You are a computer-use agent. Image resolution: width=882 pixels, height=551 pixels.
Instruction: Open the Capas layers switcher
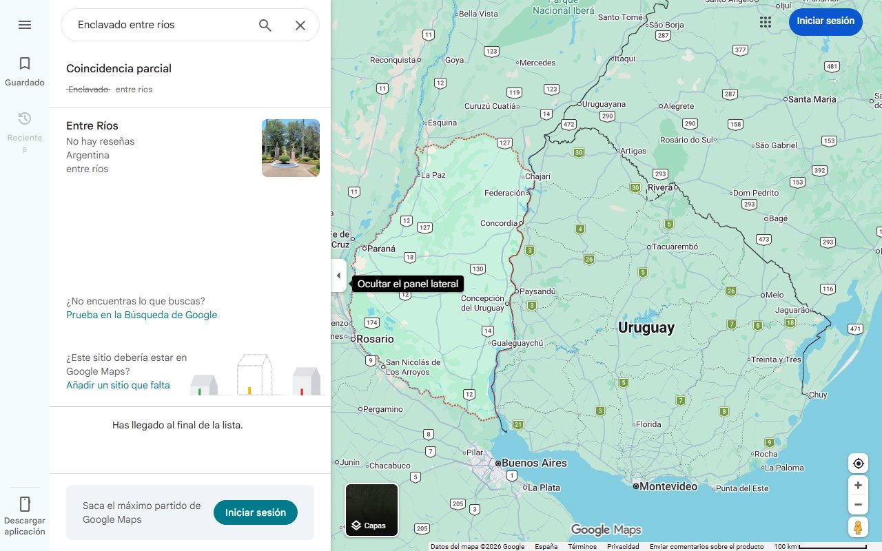pyautogui.click(x=371, y=510)
